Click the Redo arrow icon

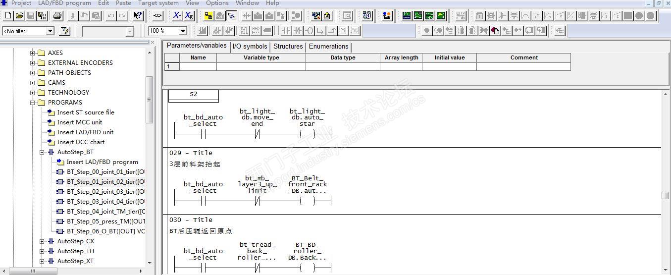click(122, 16)
